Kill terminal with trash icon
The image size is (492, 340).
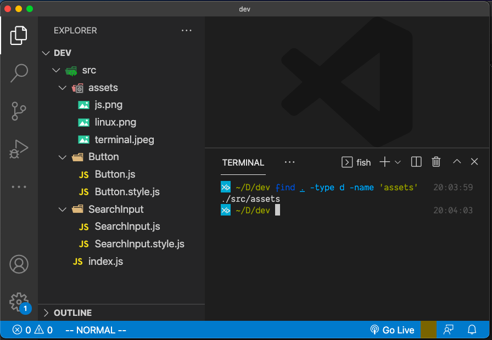pyautogui.click(x=436, y=162)
